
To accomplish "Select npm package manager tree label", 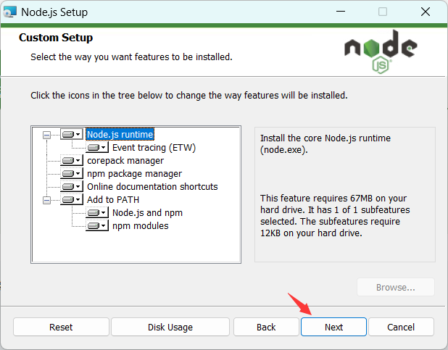I will [x=134, y=174].
